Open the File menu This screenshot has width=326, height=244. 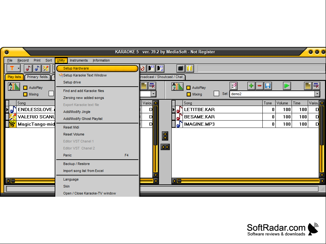pos(10,60)
